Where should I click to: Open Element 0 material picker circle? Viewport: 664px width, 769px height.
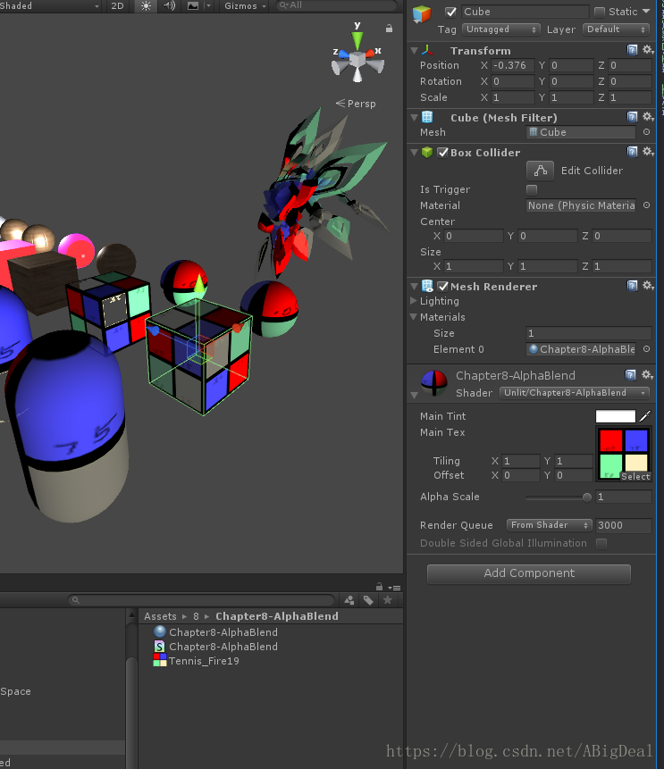point(646,349)
